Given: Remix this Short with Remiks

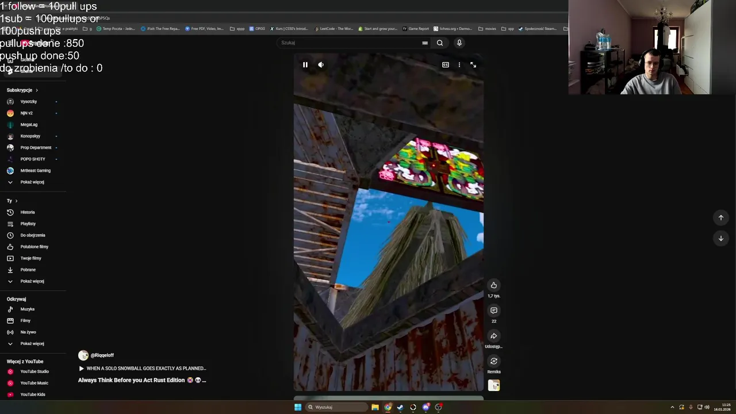Looking at the screenshot, I should click(x=494, y=361).
